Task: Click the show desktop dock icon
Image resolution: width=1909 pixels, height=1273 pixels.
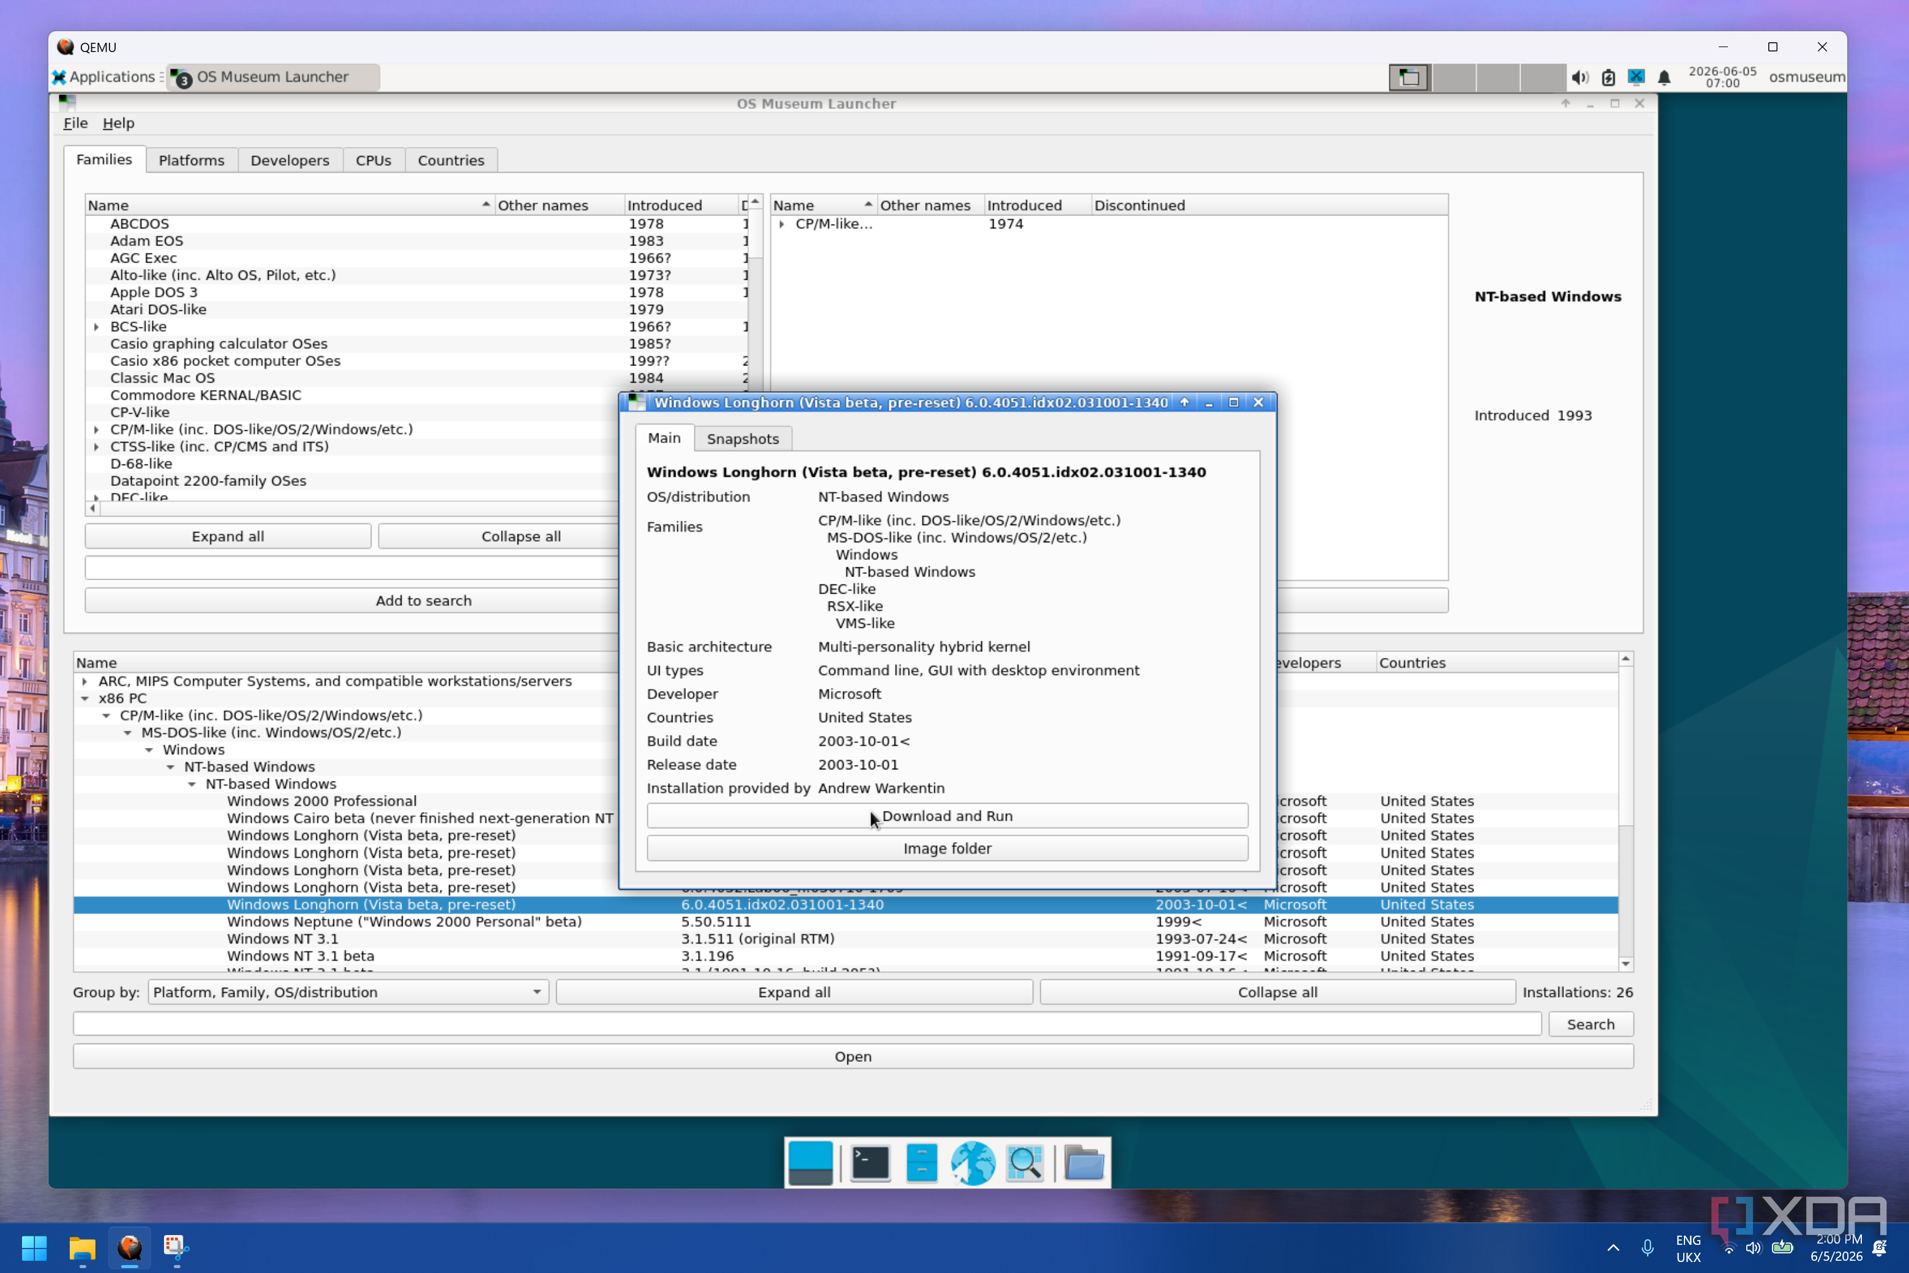Action: (810, 1163)
